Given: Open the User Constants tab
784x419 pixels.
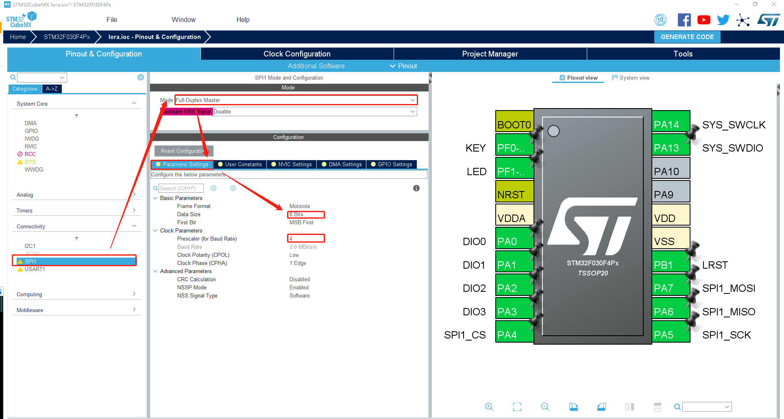Looking at the screenshot, I should (x=240, y=164).
